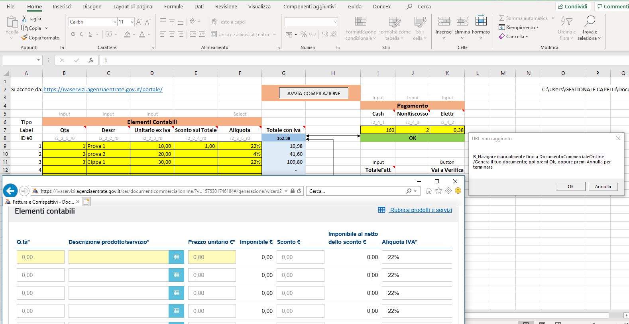Click the percent style icon
The height and width of the screenshot is (324, 629).
[304, 34]
